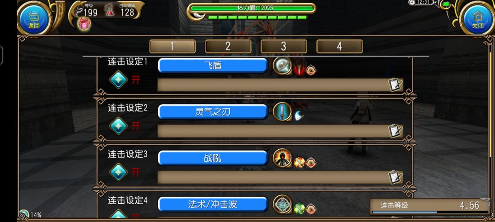495x222 pixels.
Task: Click the 连击设定2 note field
Action: click(x=280, y=131)
